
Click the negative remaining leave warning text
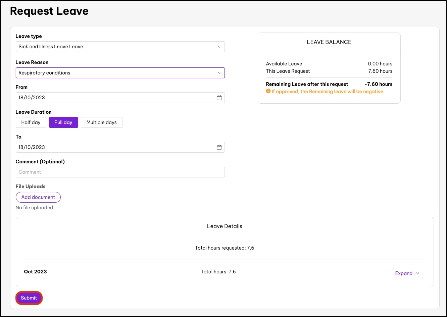(327, 92)
